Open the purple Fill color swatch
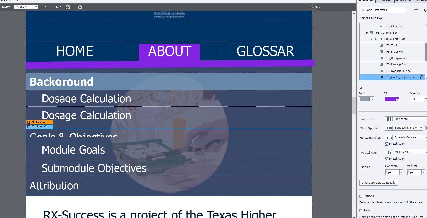The width and height of the screenshot is (427, 218). pyautogui.click(x=392, y=99)
